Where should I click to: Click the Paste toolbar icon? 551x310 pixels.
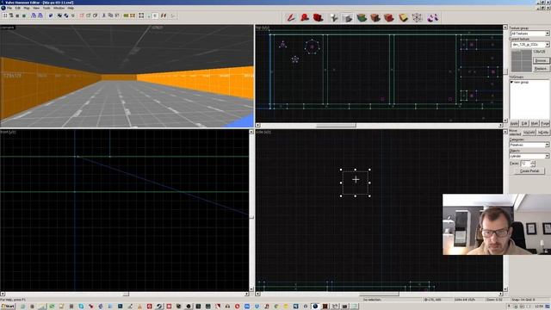tap(117, 15)
